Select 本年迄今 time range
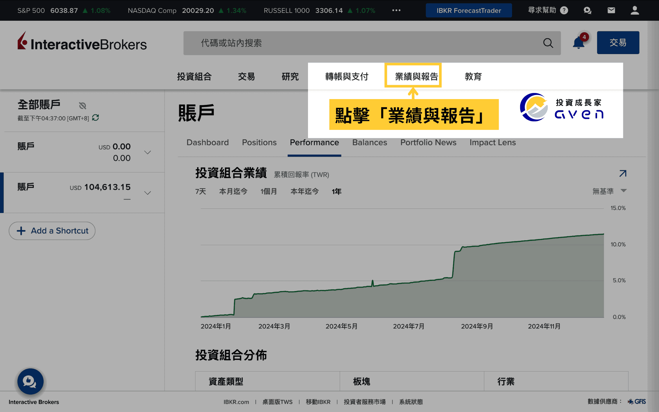659x412 pixels. 305,191
